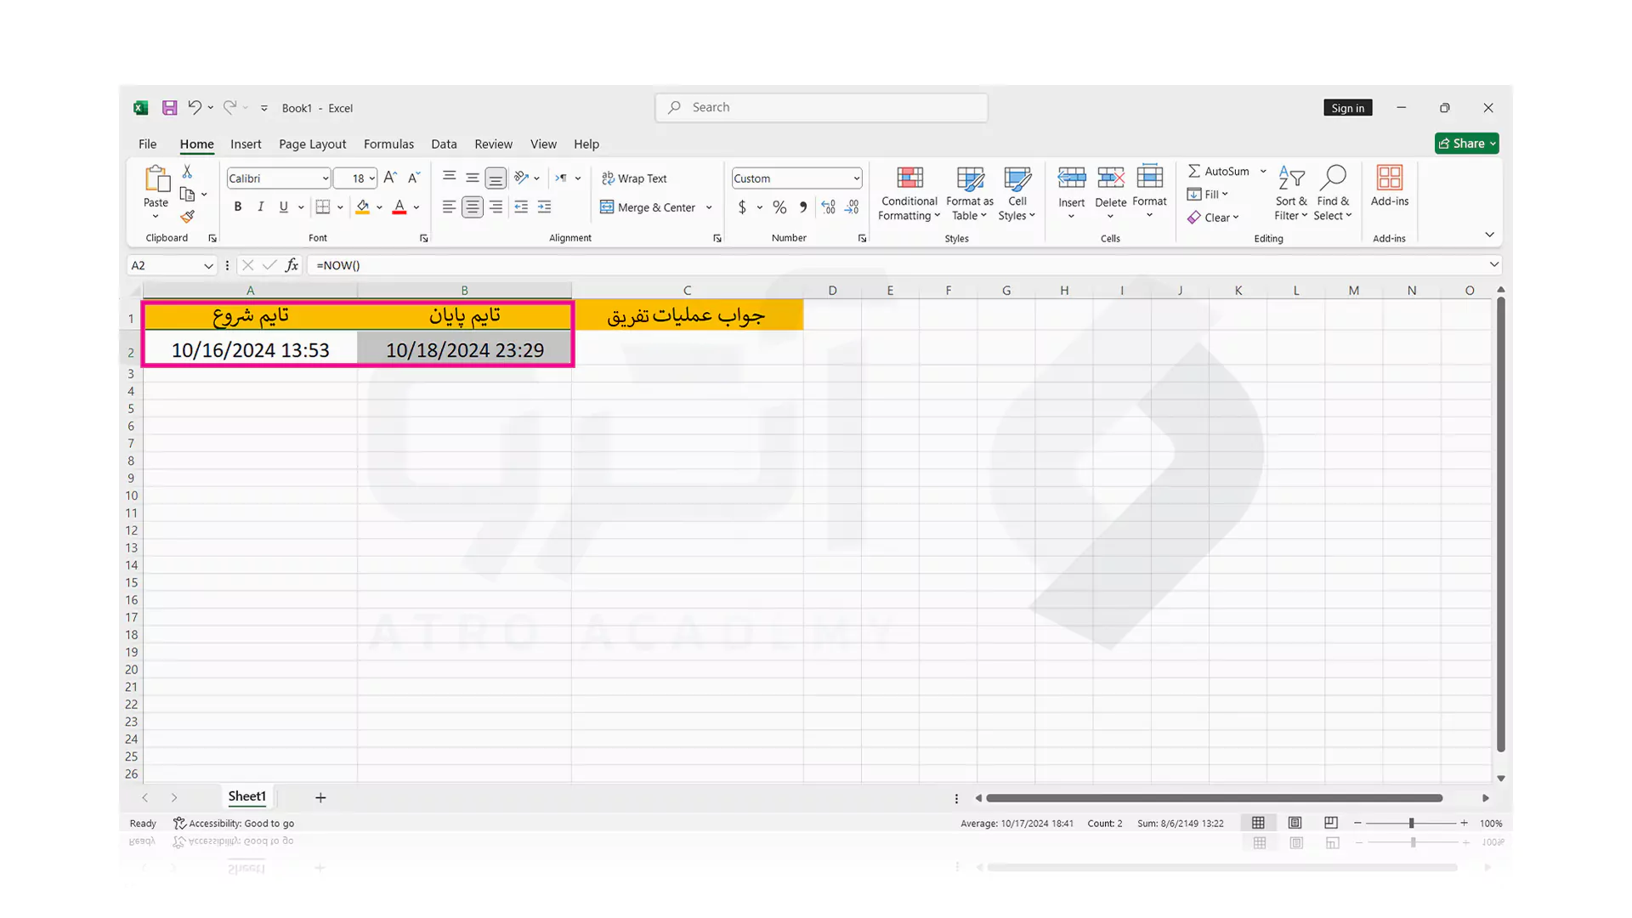Click the Decrease Decimal icon
The width and height of the screenshot is (1632, 918).
[852, 207]
